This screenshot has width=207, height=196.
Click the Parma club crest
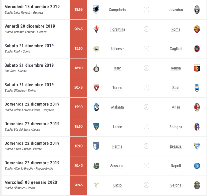click(96, 146)
